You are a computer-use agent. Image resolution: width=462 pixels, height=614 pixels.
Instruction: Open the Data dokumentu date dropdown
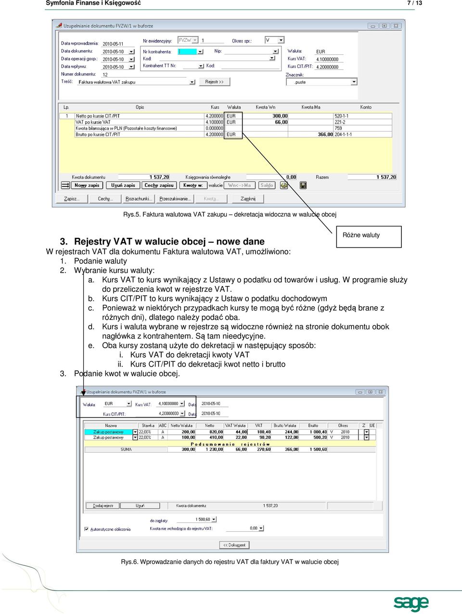(131, 52)
